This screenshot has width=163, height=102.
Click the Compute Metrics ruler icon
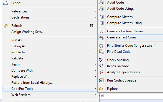tap(101, 17)
